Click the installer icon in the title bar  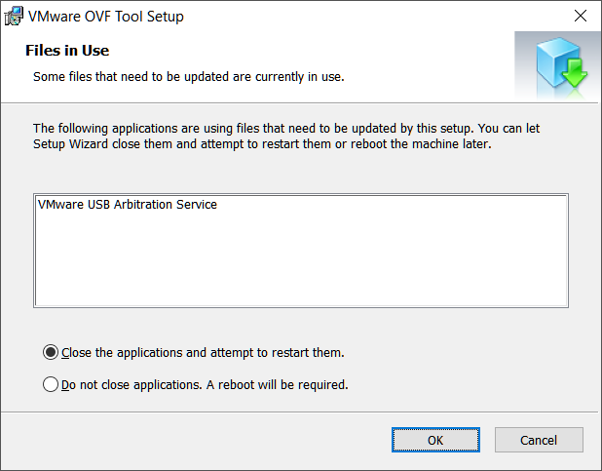tap(16, 17)
